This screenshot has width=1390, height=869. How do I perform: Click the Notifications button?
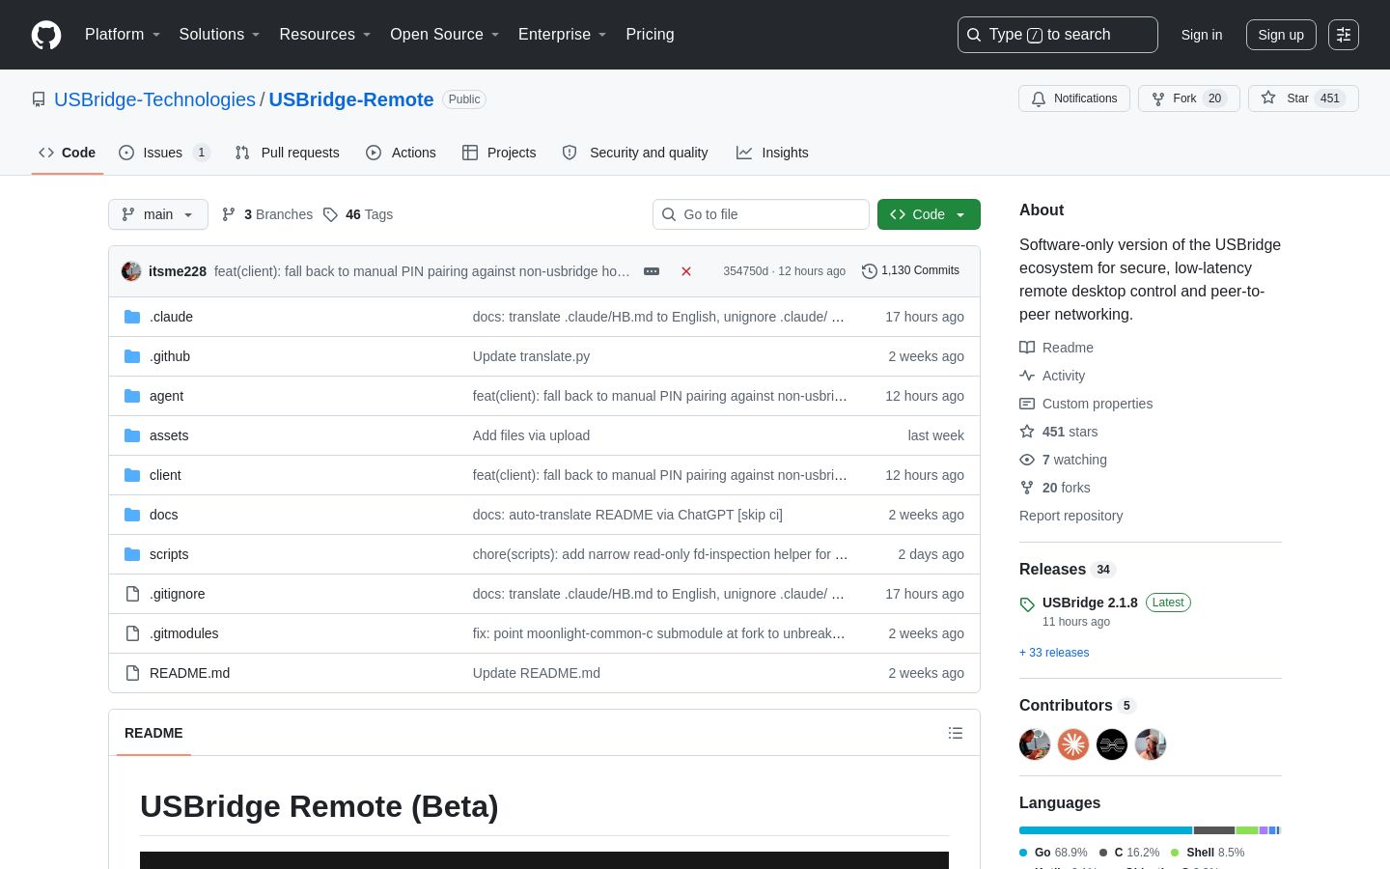[x=1074, y=98]
